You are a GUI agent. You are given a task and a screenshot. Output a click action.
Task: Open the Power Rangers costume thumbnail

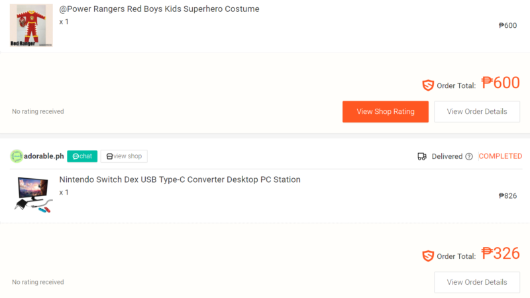pos(31,25)
